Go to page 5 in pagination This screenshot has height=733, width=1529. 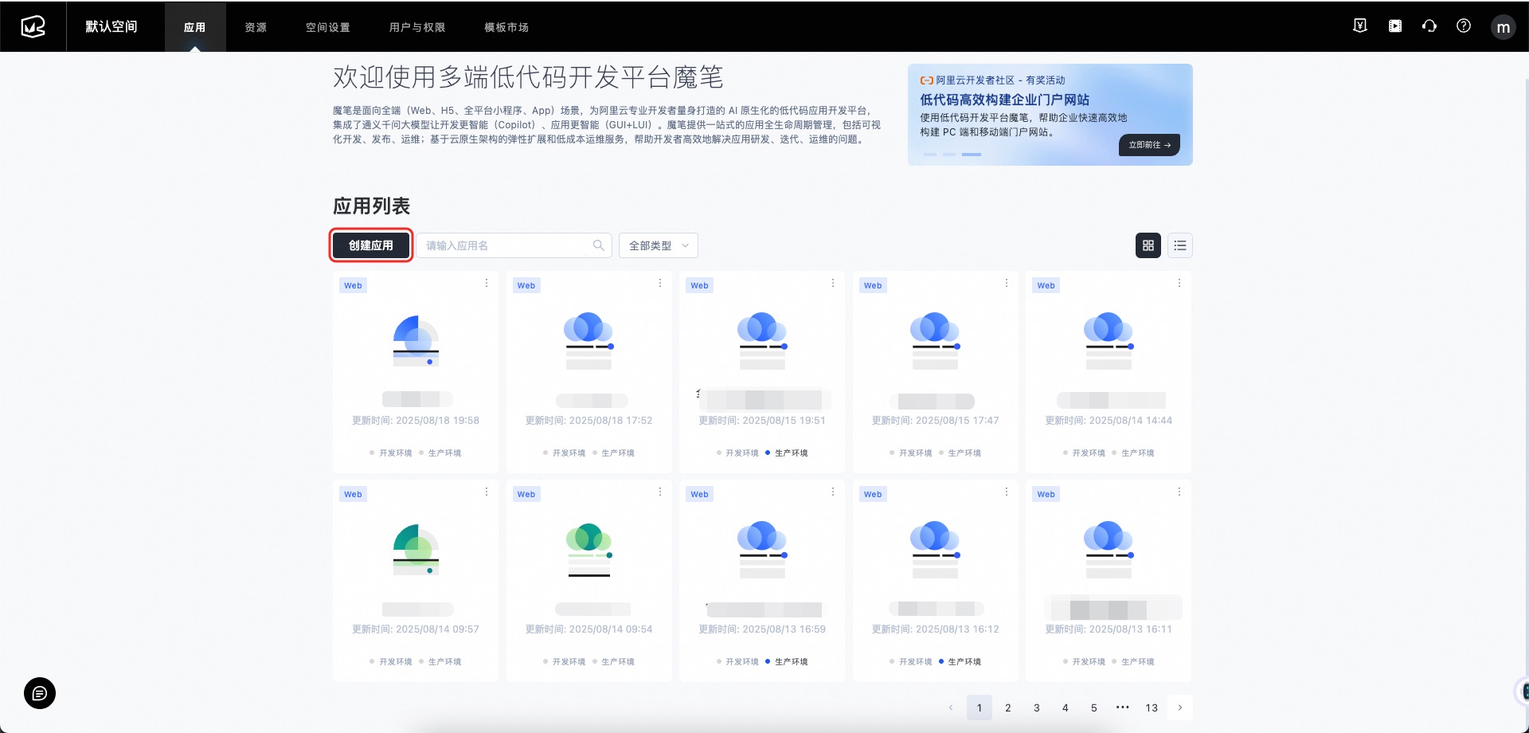pyautogui.click(x=1094, y=708)
